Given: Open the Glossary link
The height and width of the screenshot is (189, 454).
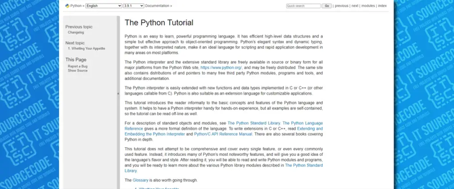Looking at the screenshot, I should pos(141,180).
